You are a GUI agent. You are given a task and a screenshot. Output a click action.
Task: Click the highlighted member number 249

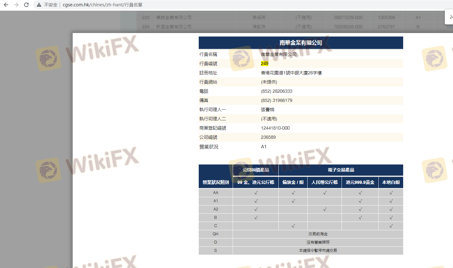coord(264,64)
